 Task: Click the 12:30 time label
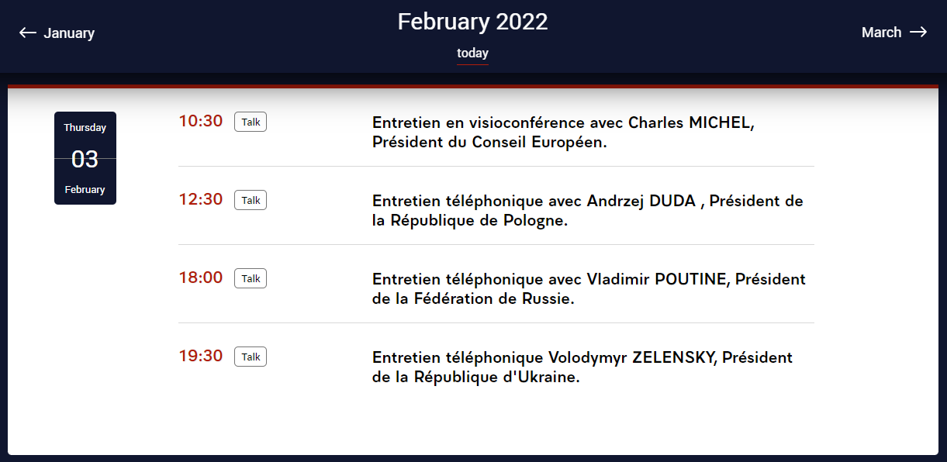pos(199,199)
